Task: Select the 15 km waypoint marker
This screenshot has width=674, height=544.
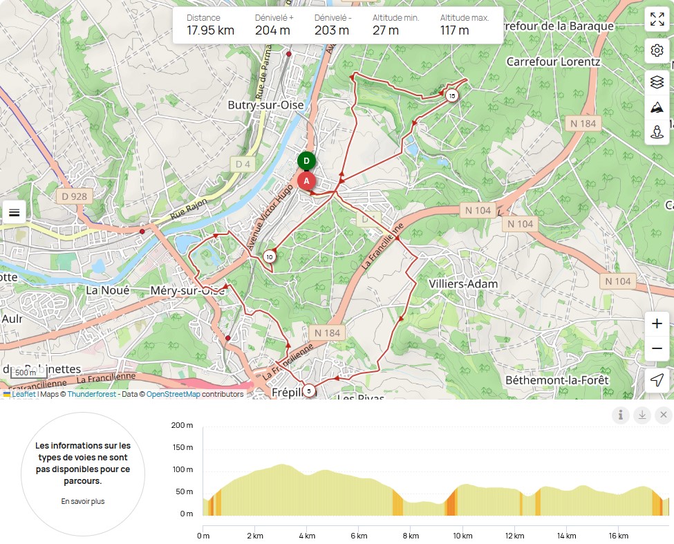Action: (451, 95)
